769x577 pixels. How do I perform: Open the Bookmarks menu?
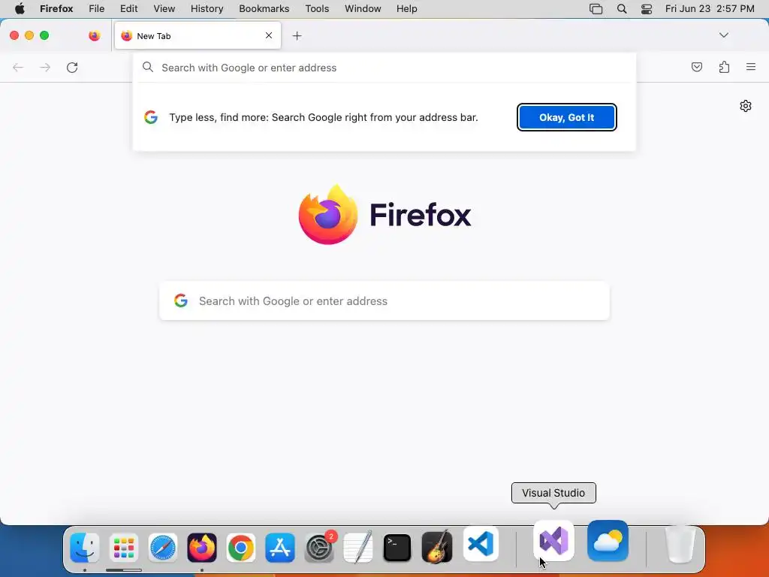click(x=264, y=9)
